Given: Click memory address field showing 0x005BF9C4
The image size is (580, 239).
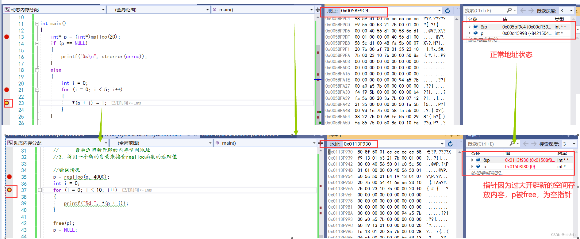Looking at the screenshot, I should click(x=388, y=11).
